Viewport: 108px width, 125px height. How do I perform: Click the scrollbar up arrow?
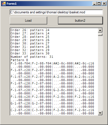(100, 30)
